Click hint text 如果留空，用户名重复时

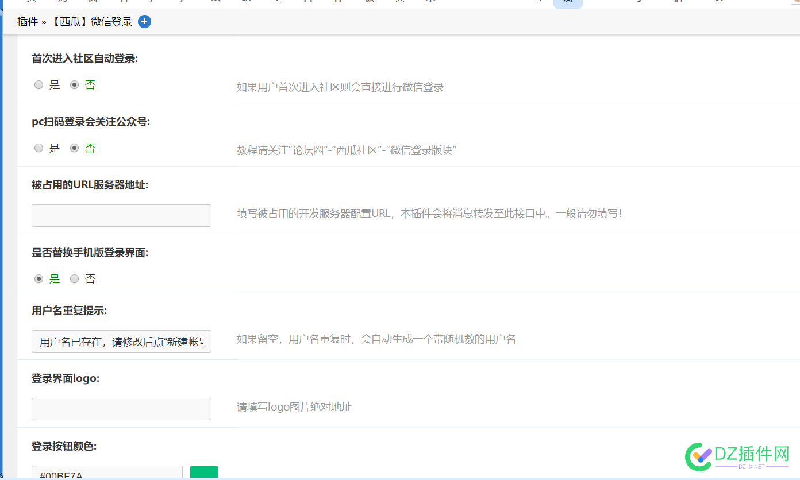297,339
